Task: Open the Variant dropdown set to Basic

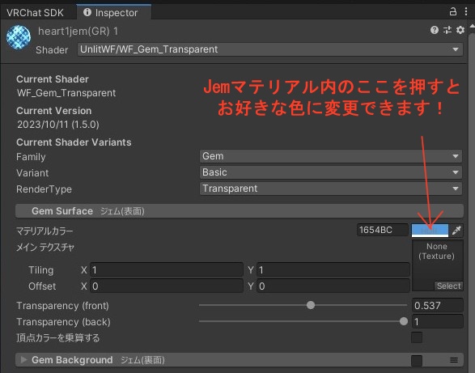Action: tap(331, 172)
